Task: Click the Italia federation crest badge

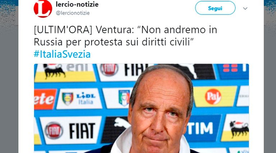Action: click(124, 98)
